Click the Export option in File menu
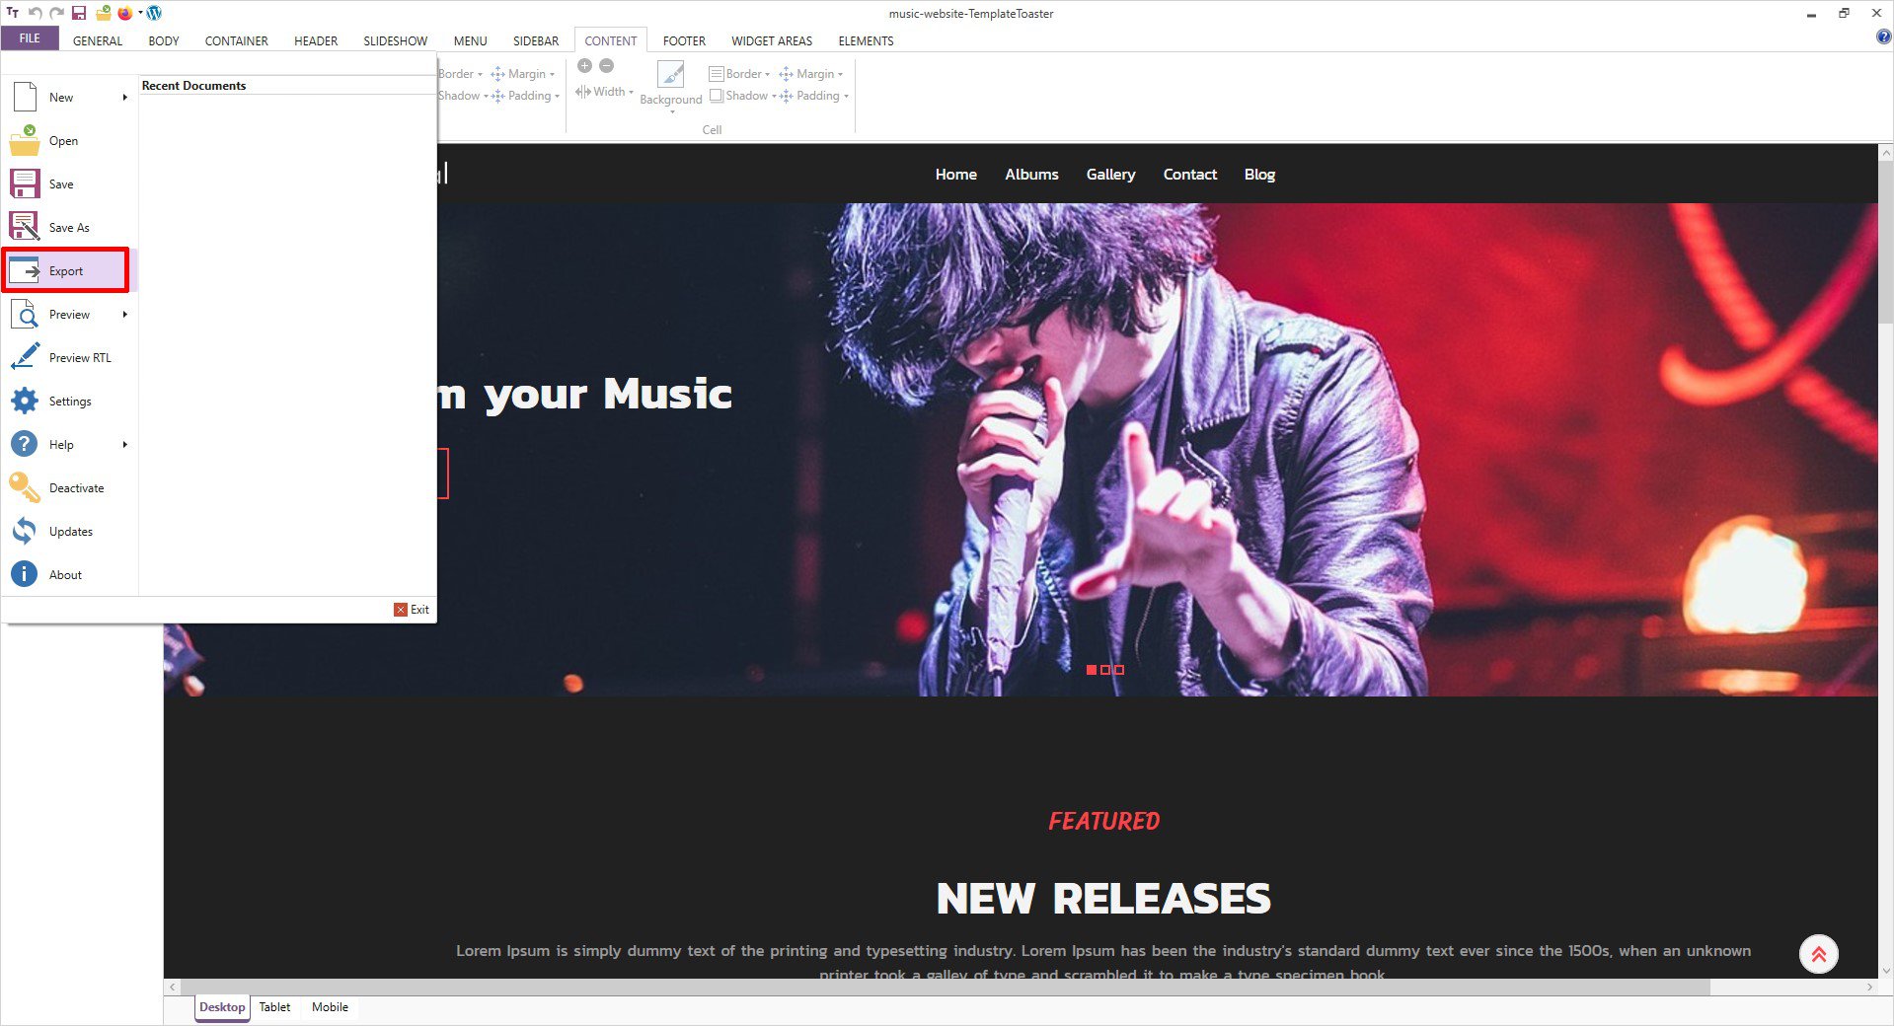Screen dimensions: 1894x1026 point(65,271)
